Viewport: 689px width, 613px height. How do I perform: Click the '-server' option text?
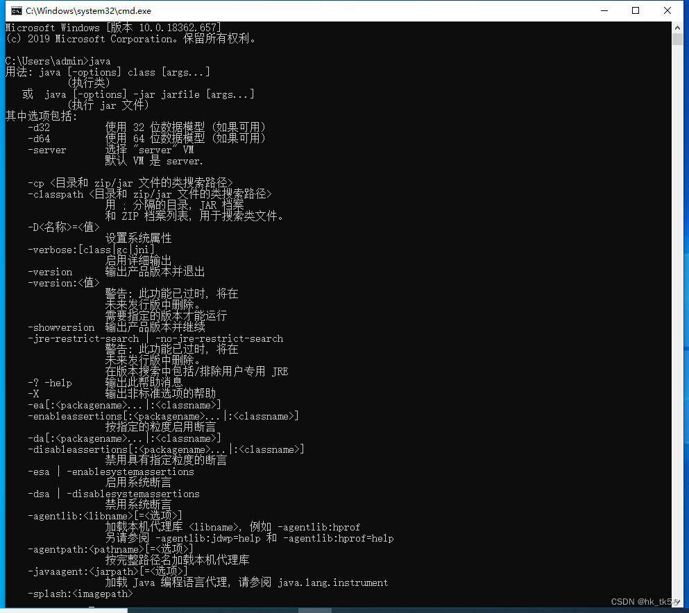47,150
